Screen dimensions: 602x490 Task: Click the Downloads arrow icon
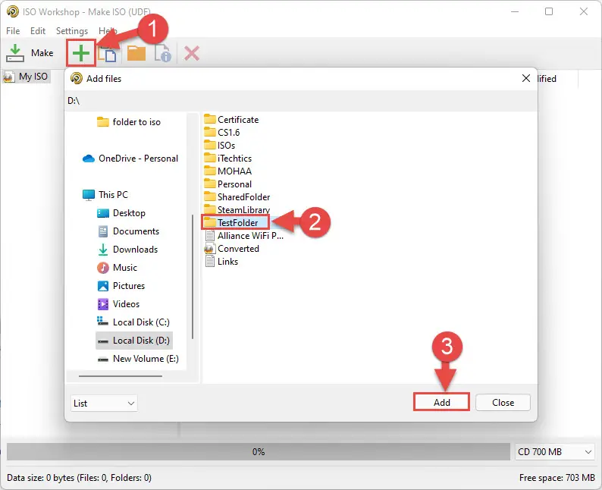coord(103,250)
